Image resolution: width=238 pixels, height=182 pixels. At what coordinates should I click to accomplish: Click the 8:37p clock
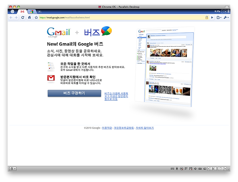(x=218, y=11)
